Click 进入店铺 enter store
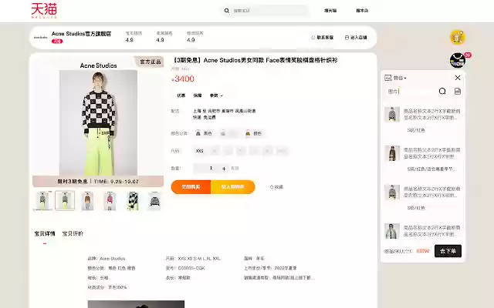 click(x=356, y=38)
